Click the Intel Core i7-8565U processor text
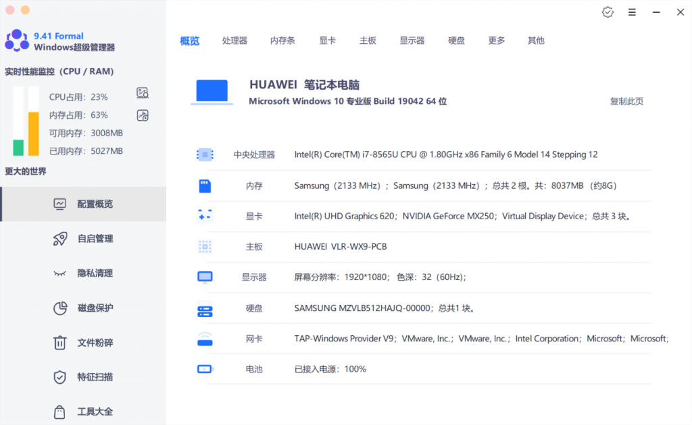 (x=446, y=154)
